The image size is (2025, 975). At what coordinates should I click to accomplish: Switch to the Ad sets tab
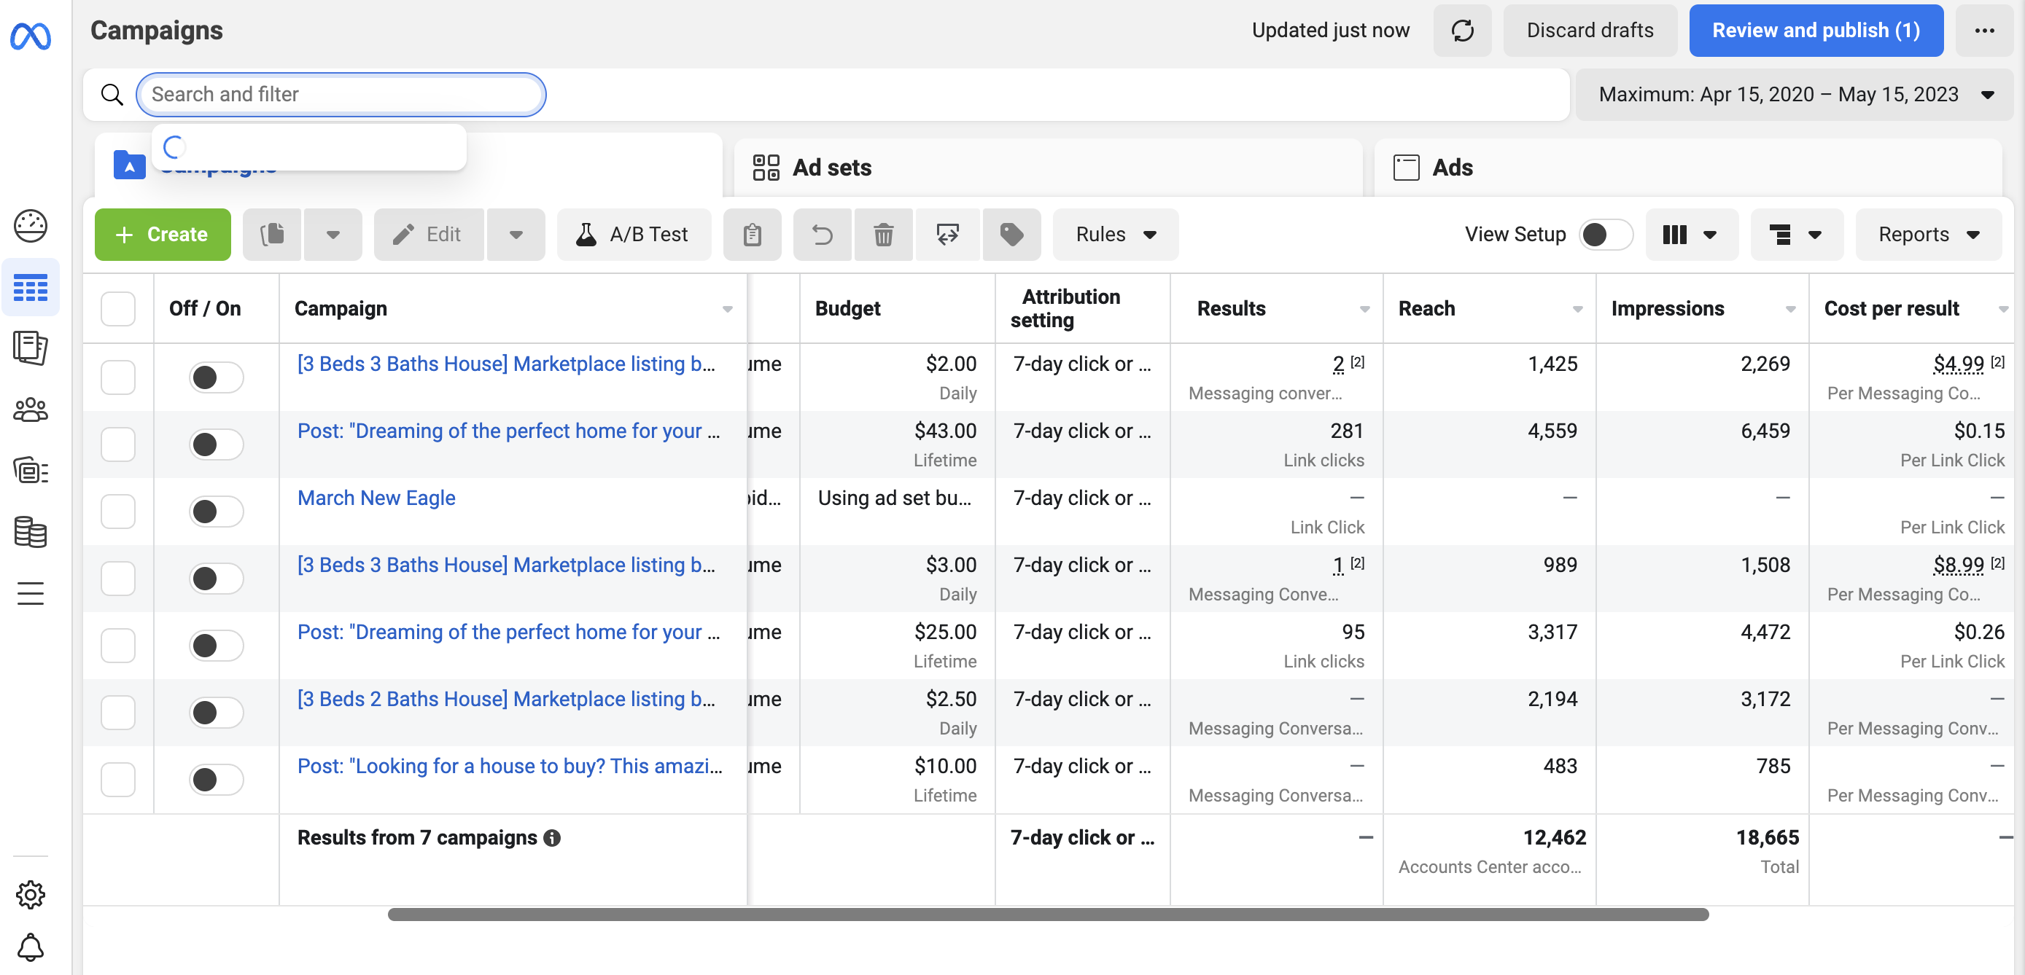tap(832, 168)
